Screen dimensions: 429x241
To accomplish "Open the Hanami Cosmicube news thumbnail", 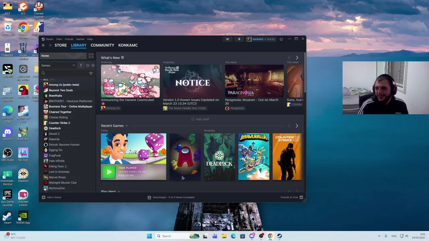I will pyautogui.click(x=130, y=81).
